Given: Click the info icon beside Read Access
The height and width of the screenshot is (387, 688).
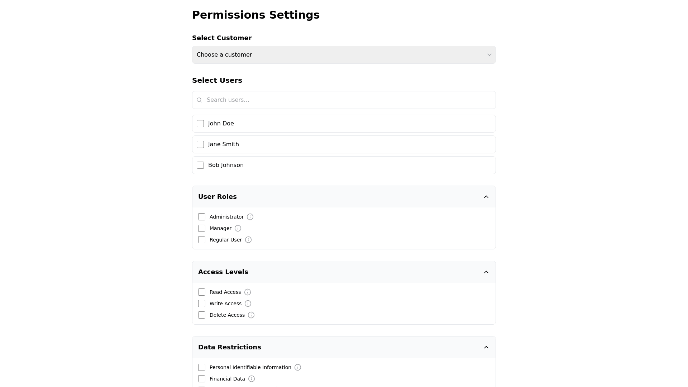Looking at the screenshot, I should click(x=248, y=292).
